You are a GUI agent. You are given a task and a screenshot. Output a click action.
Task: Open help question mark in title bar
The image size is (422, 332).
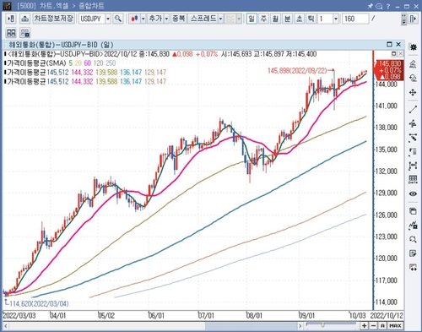pos(388,6)
